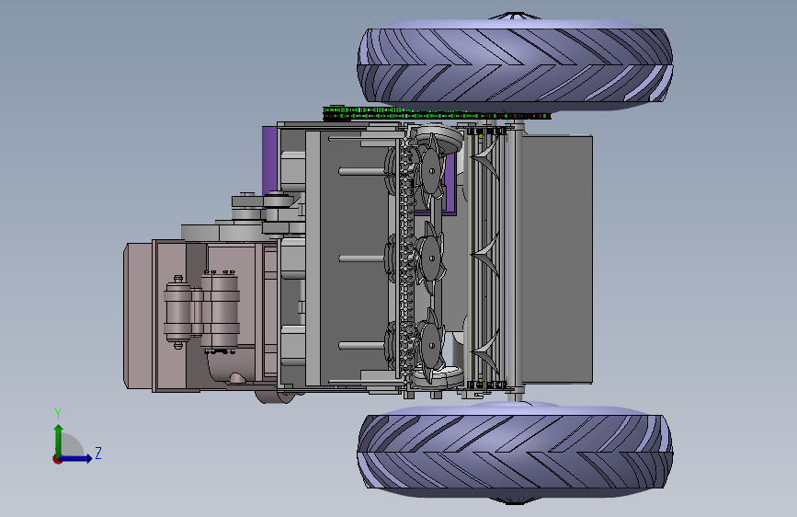Select the middle horizontal guide rod
This screenshot has width=797, height=517.
361,258
